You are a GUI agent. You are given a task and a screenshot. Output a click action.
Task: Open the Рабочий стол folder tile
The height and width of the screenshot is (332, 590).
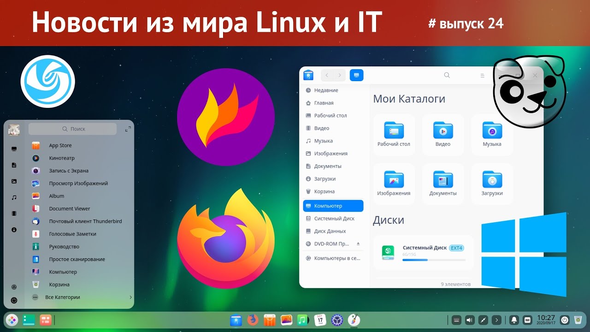[394, 134]
